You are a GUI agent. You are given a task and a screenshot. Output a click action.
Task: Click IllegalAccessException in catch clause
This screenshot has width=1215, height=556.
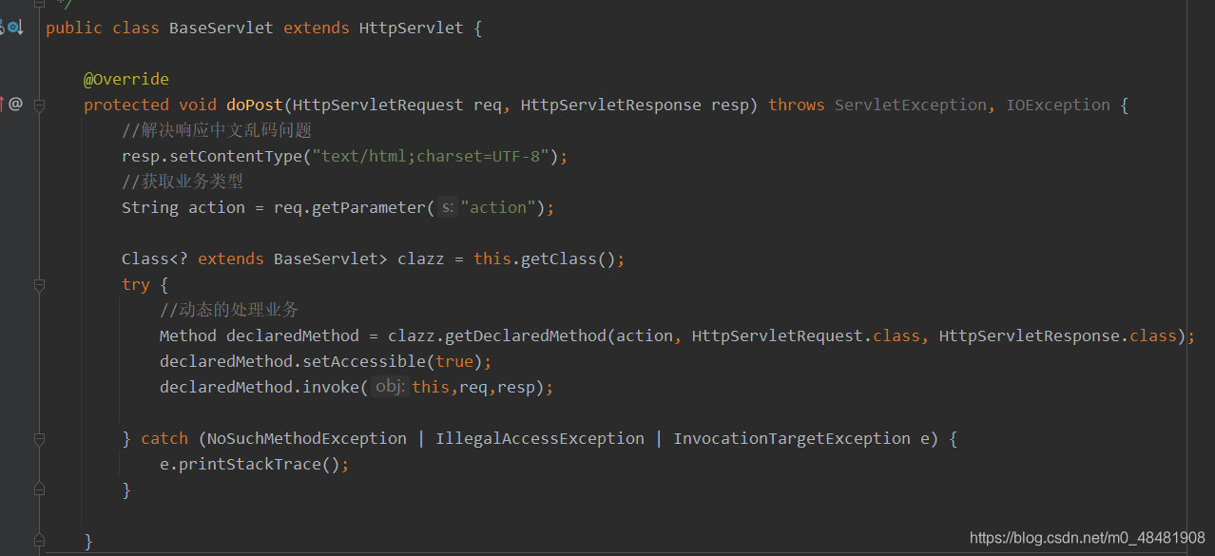(x=539, y=438)
